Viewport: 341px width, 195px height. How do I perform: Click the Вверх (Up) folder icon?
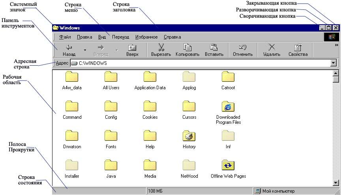pyautogui.click(x=132, y=48)
